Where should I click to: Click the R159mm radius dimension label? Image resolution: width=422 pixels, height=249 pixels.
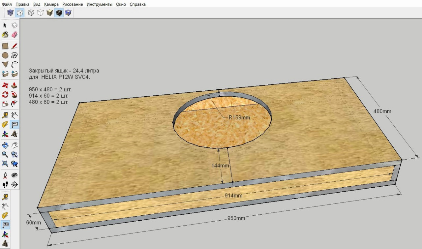point(239,117)
